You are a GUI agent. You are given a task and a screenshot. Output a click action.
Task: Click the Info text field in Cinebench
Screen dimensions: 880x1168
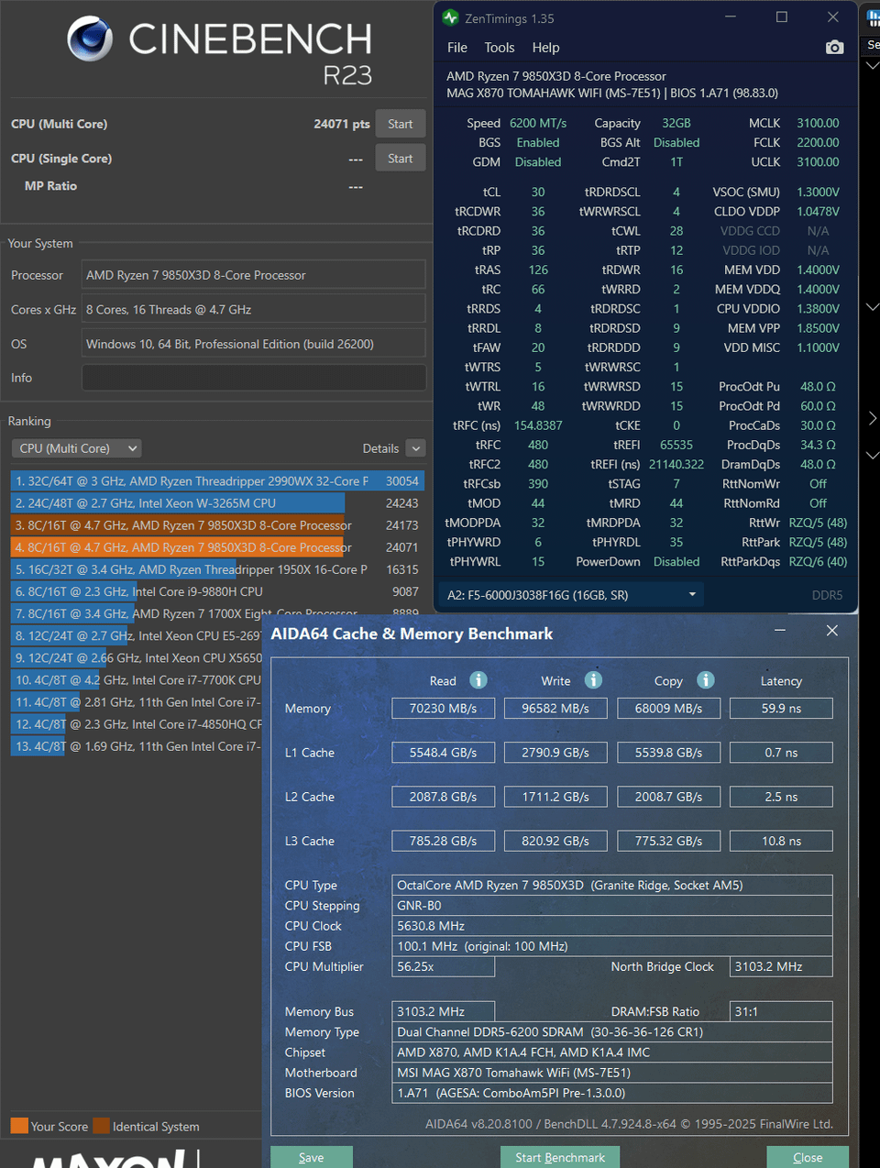[x=253, y=378]
